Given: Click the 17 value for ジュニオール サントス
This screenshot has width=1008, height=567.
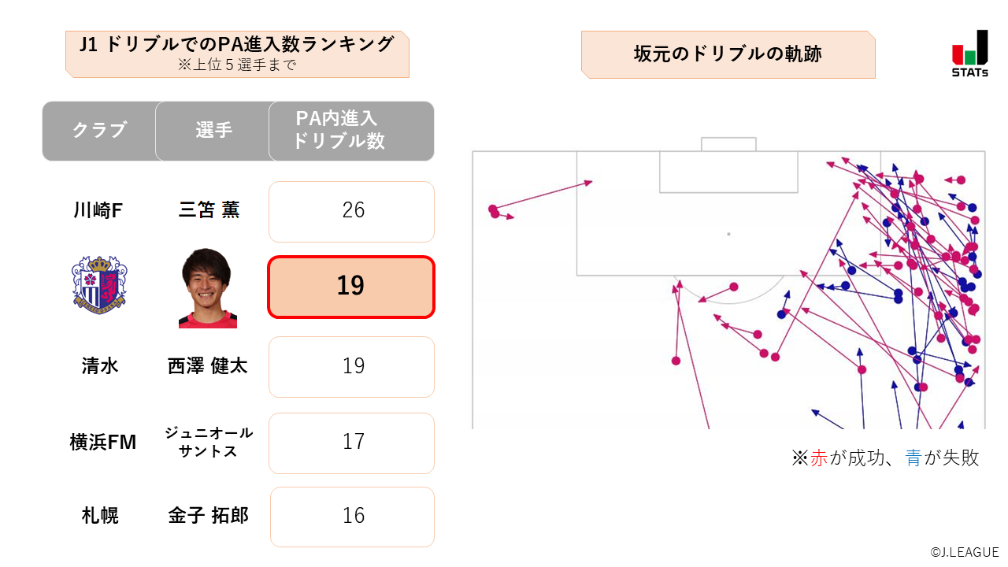Looking at the screenshot, I should (x=351, y=443).
